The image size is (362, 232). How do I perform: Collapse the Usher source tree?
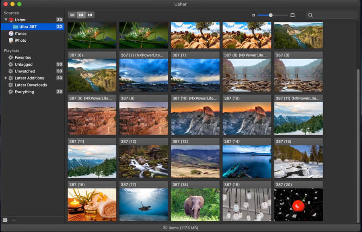point(6,20)
